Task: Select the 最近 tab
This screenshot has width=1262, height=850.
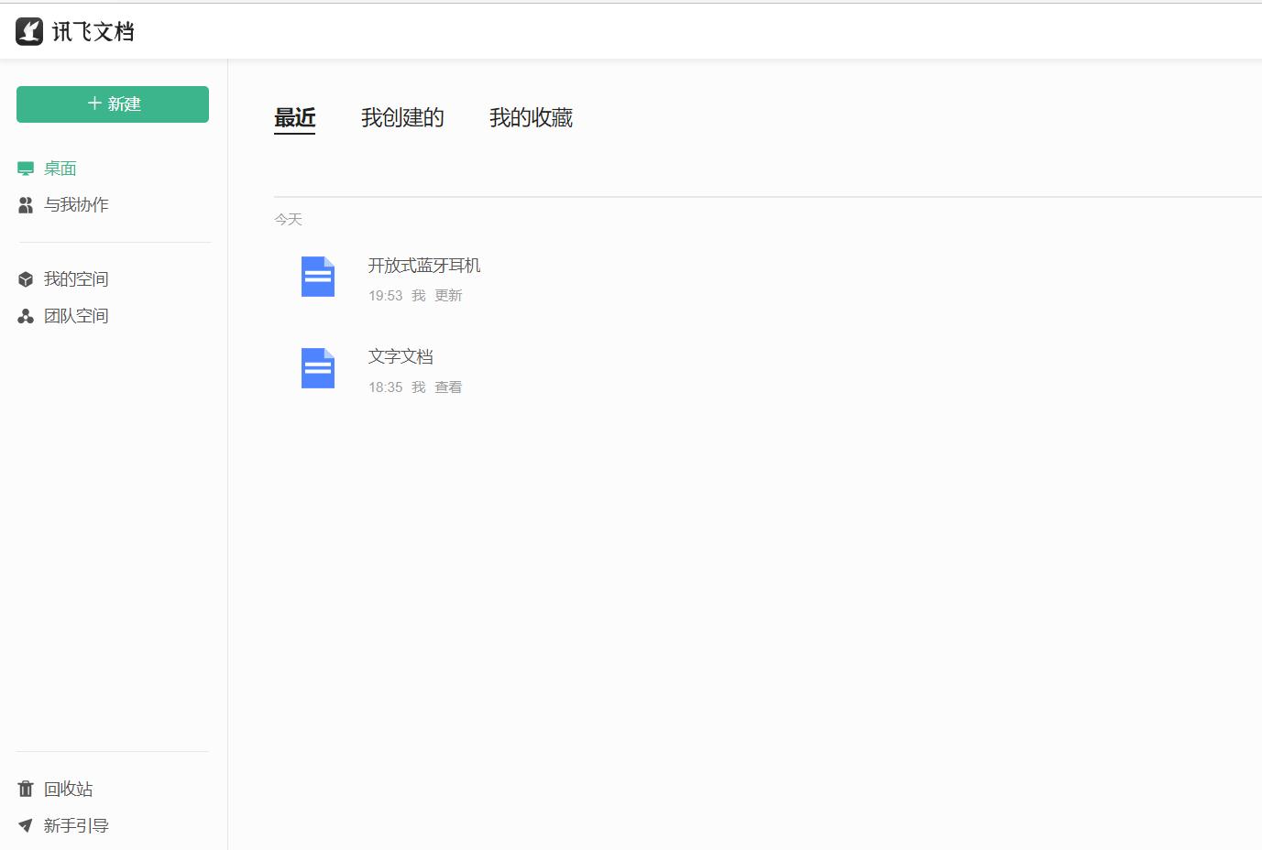Action: (294, 117)
